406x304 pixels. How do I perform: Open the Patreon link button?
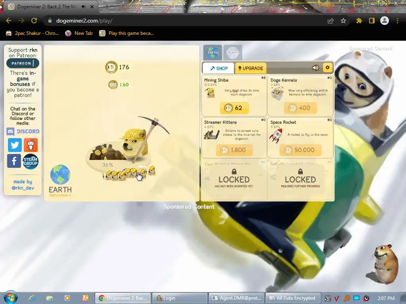(x=23, y=63)
